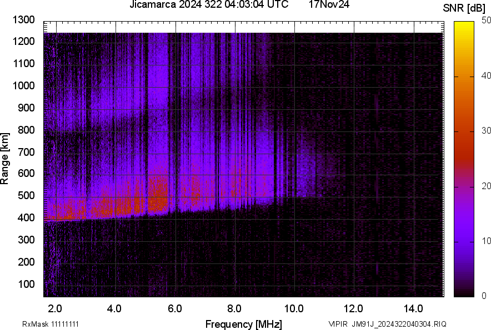Click frequency tick label 2.0
Viewport: 491px width, 330px height.
click(x=55, y=309)
